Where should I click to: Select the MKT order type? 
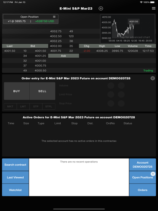10,106
